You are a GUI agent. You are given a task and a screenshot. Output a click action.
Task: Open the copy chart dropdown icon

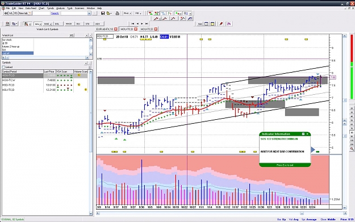click(15, 24)
